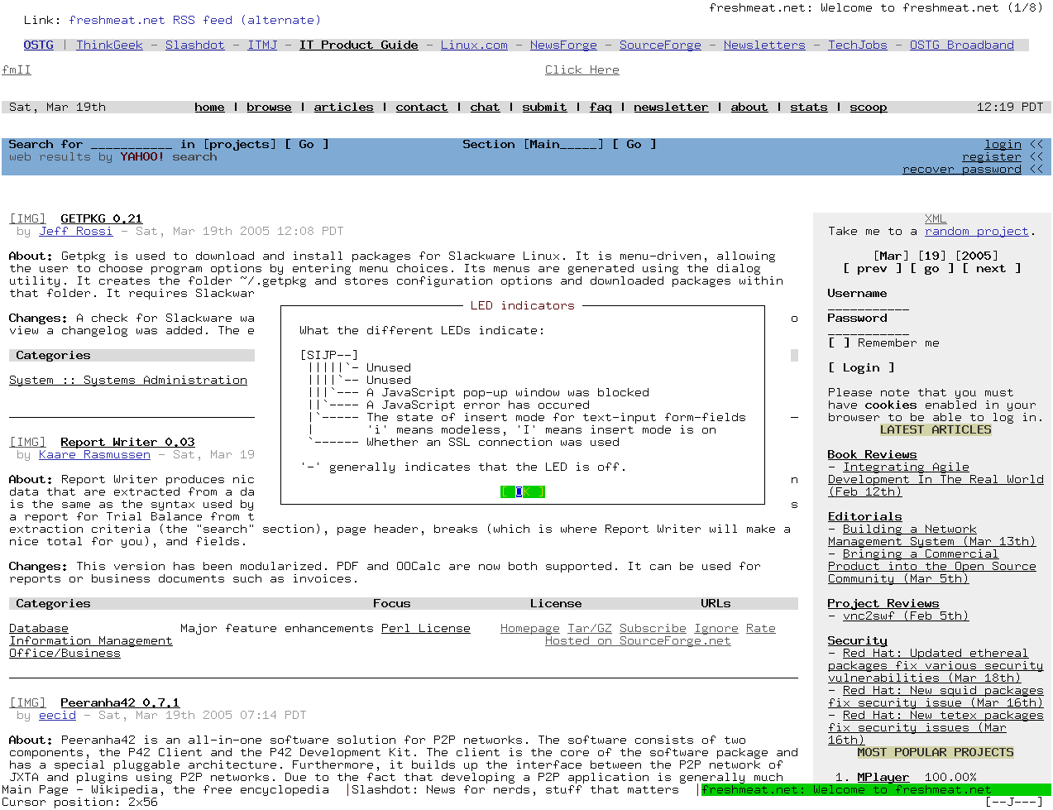Open the Mar month selector
The image size is (1053, 810).
[891, 256]
